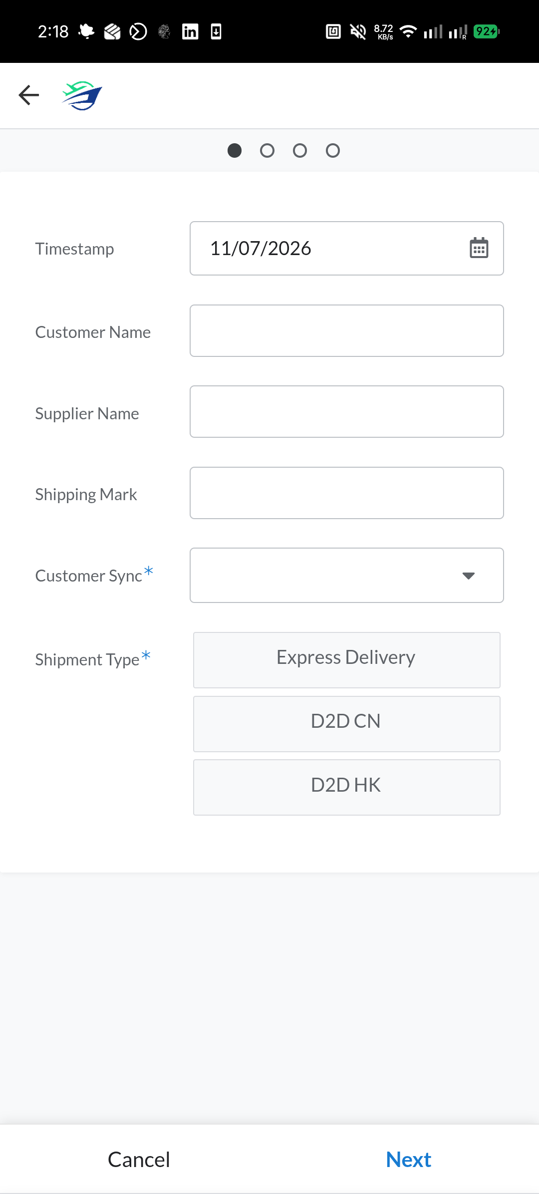Expand the Customer Sync dropdown arrow
The width and height of the screenshot is (539, 1194).
(469, 576)
